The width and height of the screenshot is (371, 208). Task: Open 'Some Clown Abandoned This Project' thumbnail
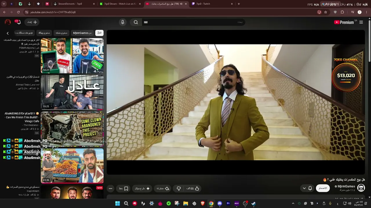[x=72, y=129]
